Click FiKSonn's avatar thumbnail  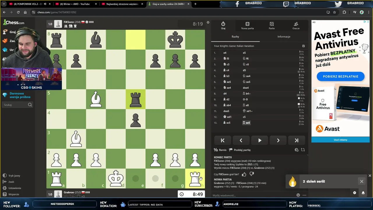click(58, 24)
